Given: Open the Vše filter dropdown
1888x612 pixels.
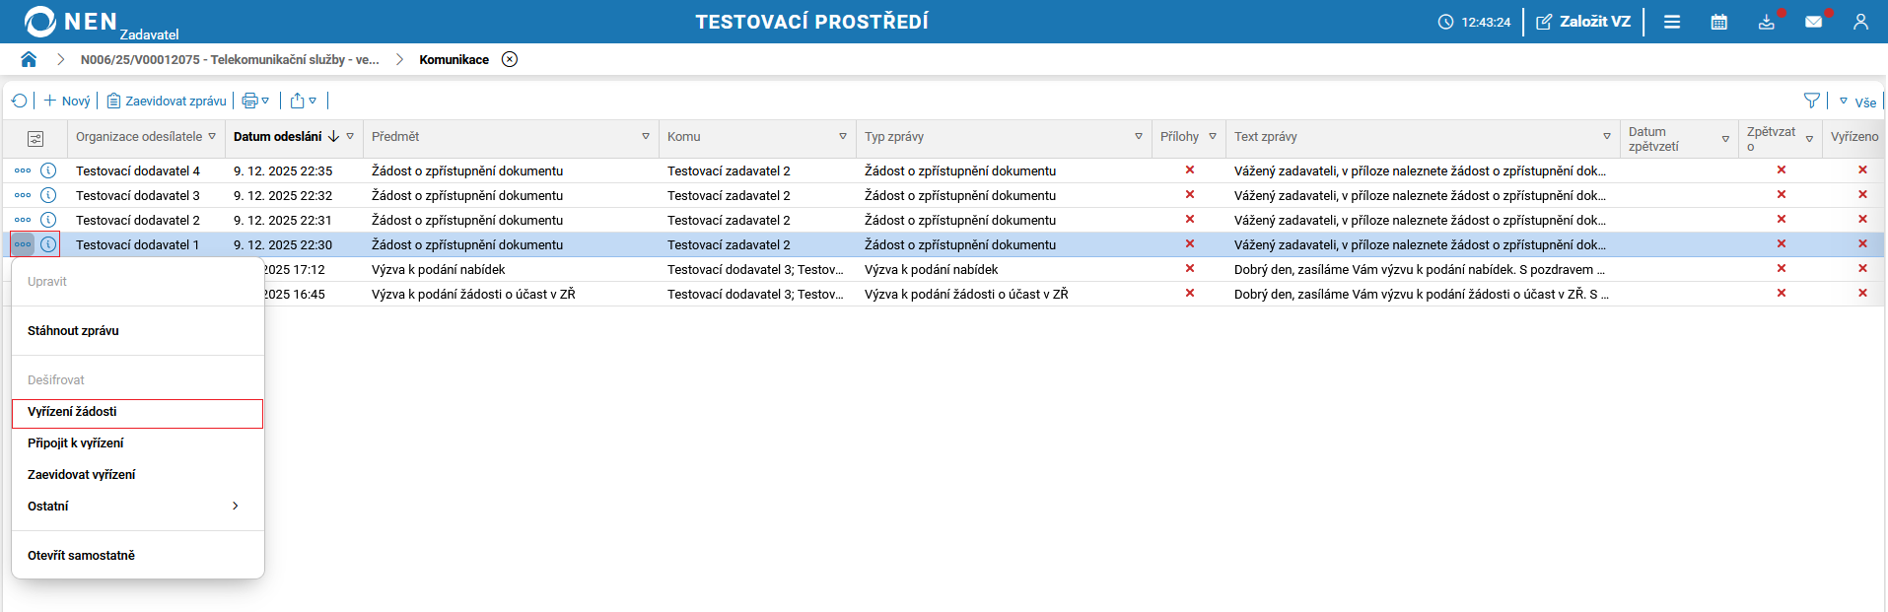Looking at the screenshot, I should click(1857, 102).
